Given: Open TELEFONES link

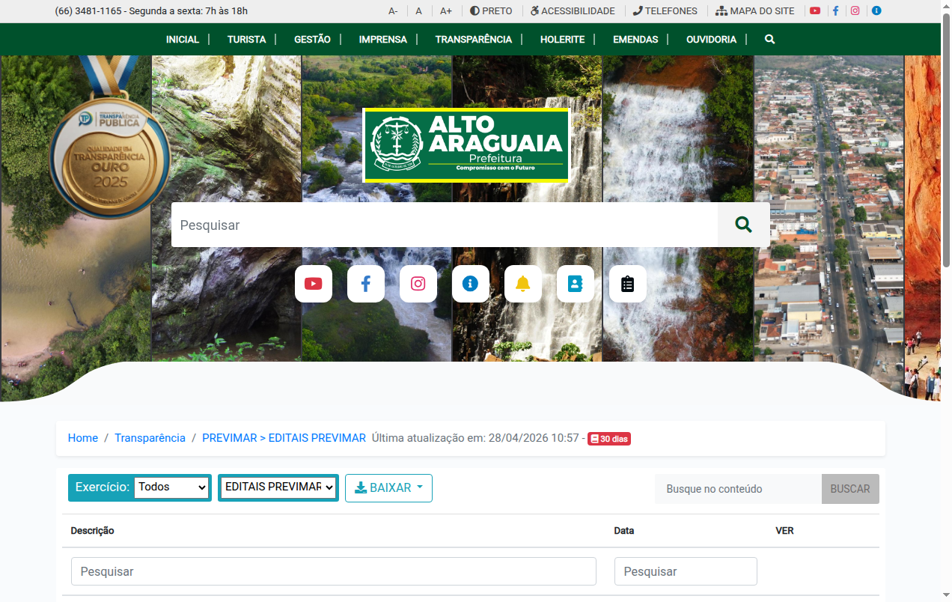Looking at the screenshot, I should tap(665, 11).
